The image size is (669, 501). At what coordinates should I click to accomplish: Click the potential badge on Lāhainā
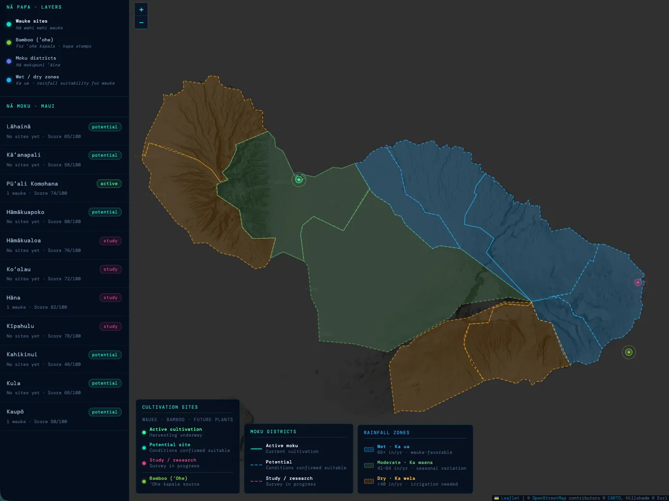click(x=105, y=127)
